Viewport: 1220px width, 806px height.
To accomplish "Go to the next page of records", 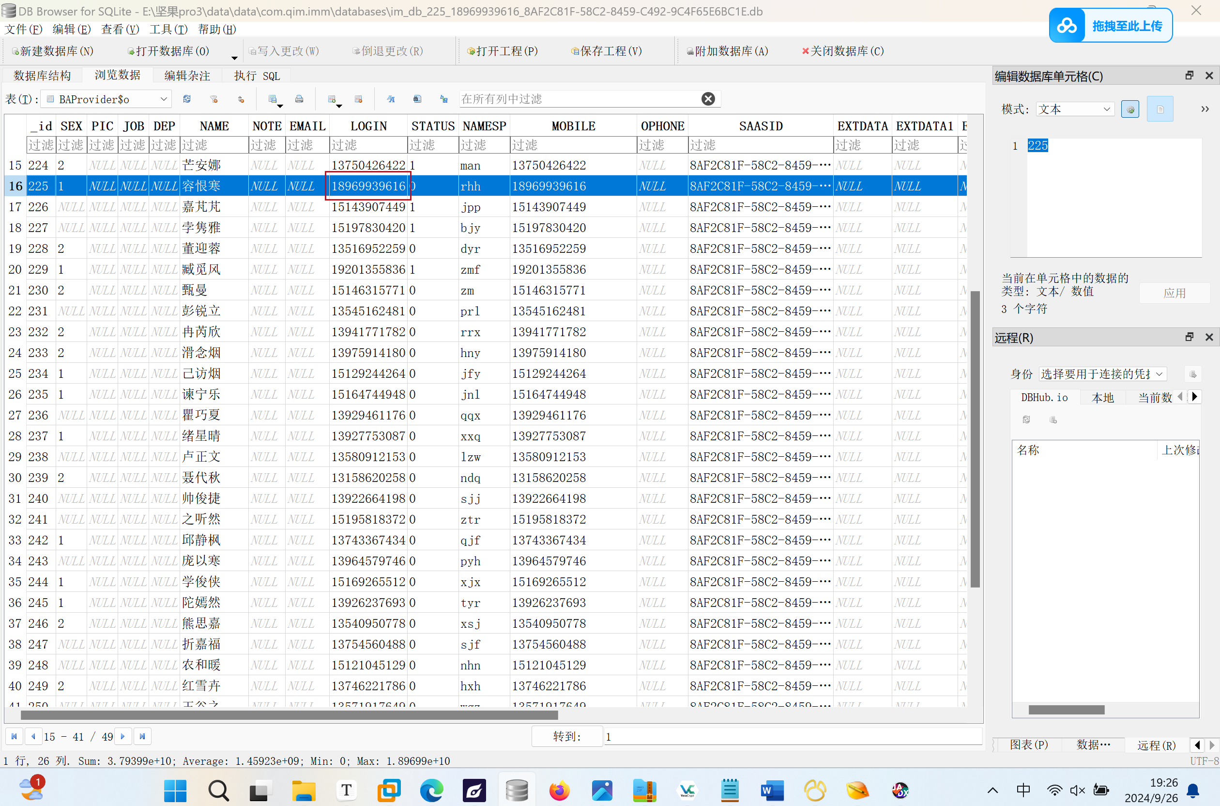I will point(123,736).
